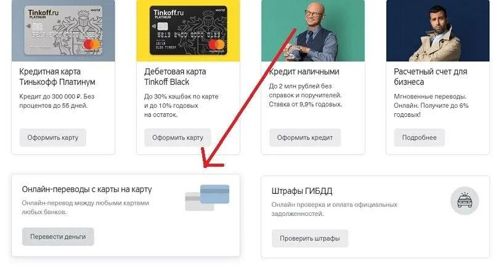The width and height of the screenshot is (493, 267).
Task: Click the card-to-card transfer cards icon
Action: click(207, 197)
